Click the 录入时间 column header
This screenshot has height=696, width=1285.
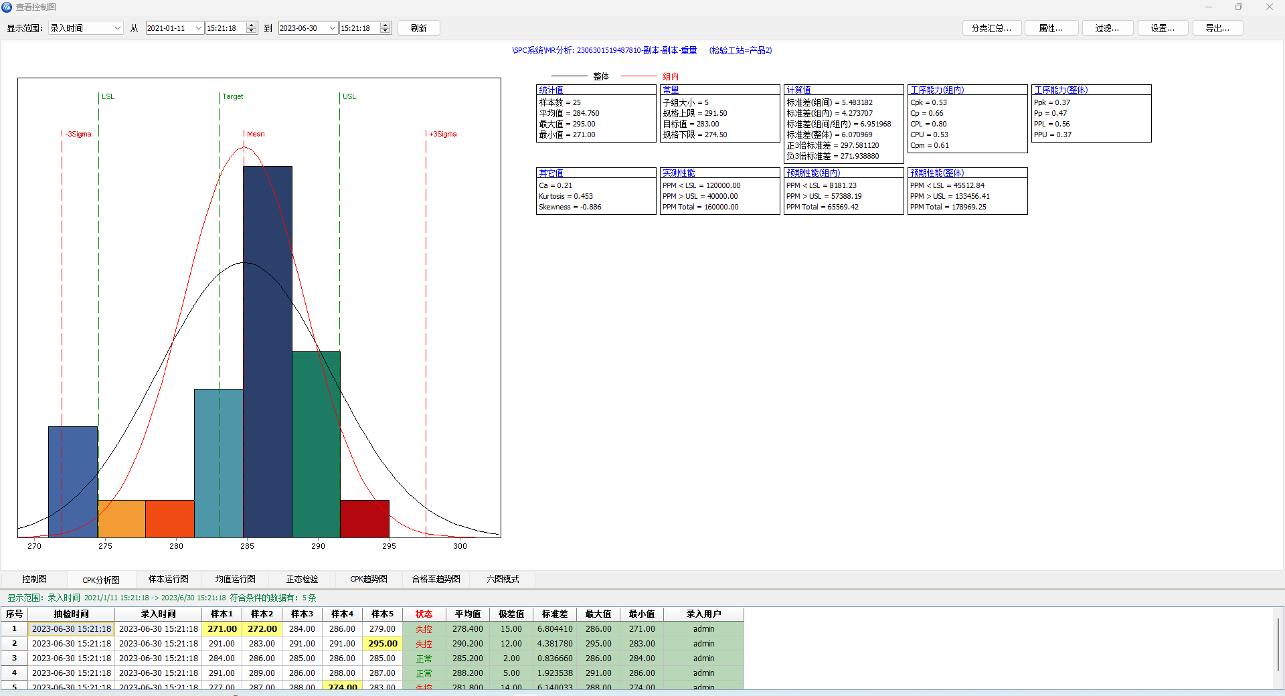158,614
